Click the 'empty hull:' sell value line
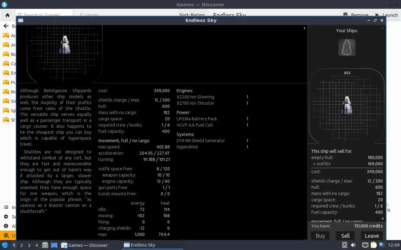The height and width of the screenshot is (250, 401). click(x=347, y=157)
